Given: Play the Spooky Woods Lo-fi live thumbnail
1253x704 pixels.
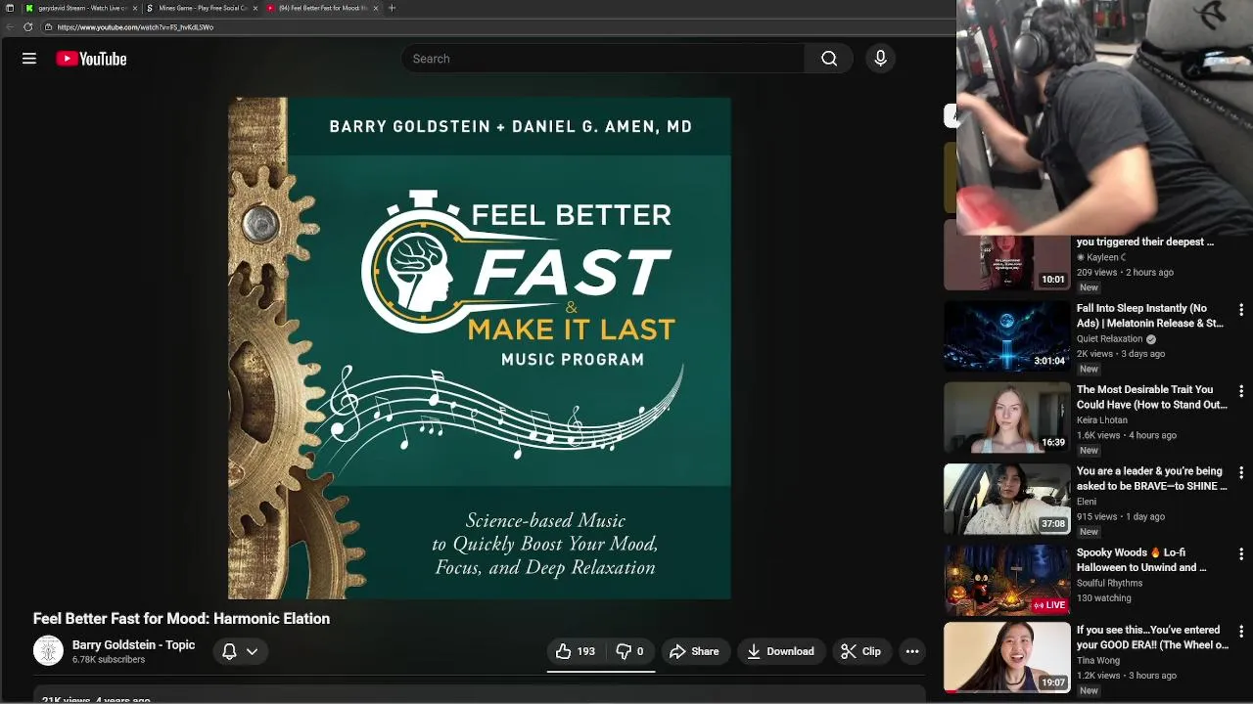Looking at the screenshot, I should pos(1007,580).
